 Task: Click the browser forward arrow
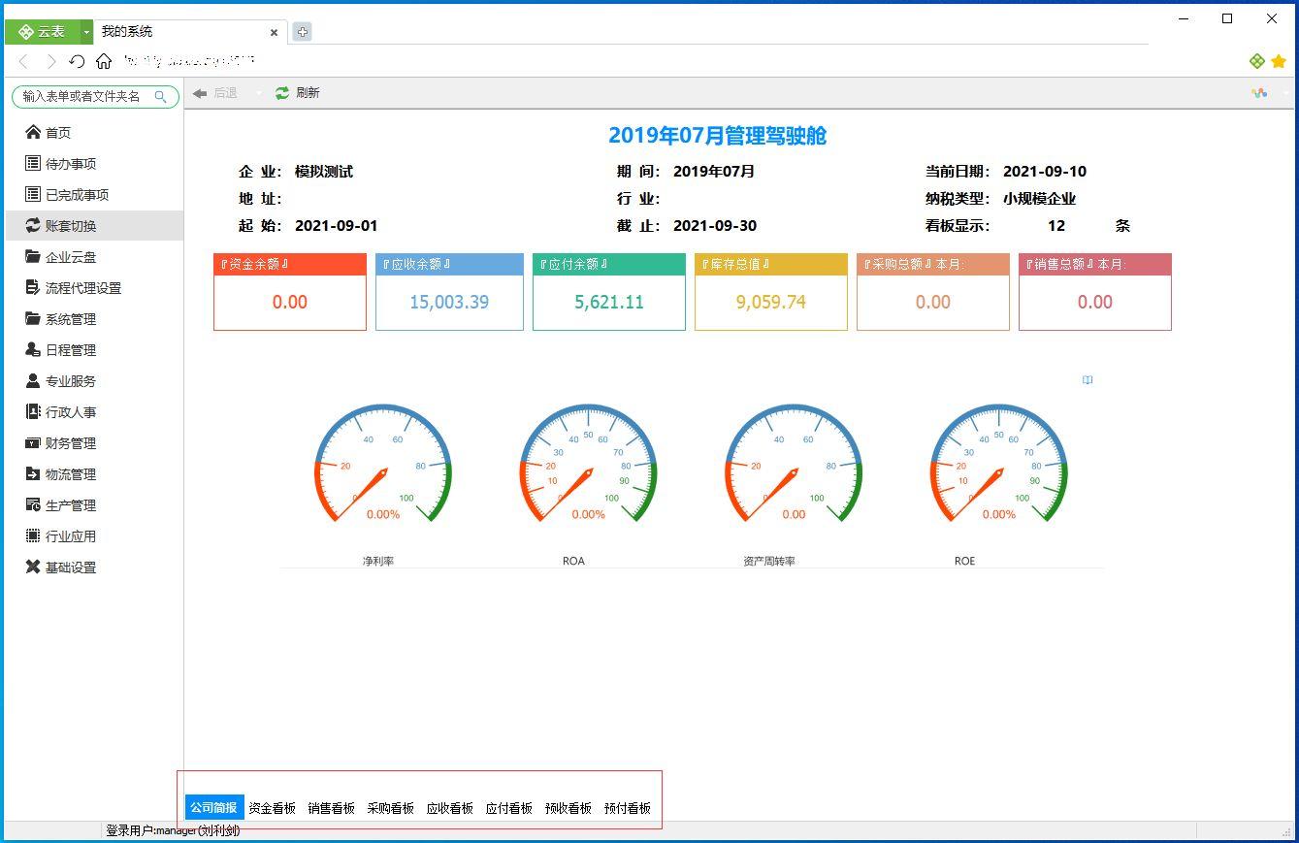pos(51,61)
